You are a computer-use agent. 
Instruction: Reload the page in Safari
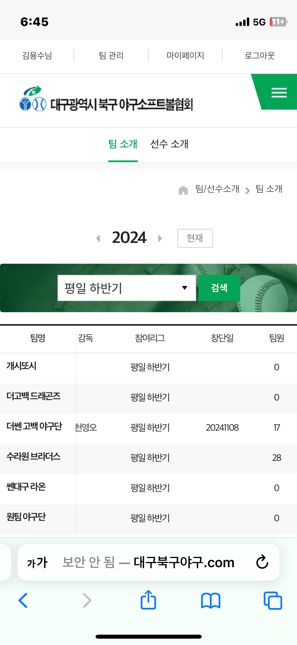pos(262,562)
